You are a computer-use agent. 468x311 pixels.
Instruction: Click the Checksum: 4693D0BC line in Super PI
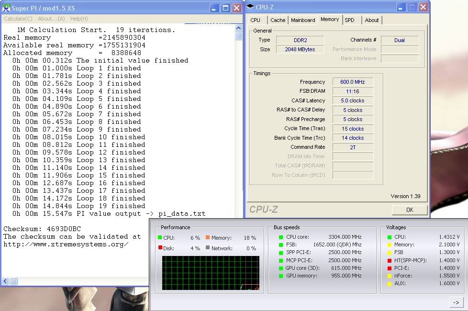click(x=42, y=229)
